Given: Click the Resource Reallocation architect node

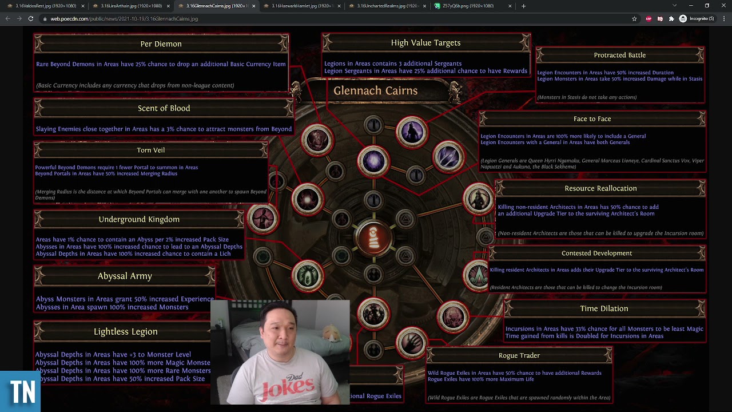Looking at the screenshot, I should click(478, 199).
